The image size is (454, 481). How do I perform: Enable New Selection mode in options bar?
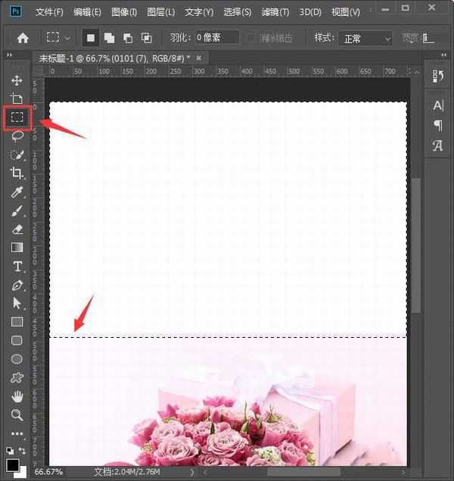(x=90, y=38)
